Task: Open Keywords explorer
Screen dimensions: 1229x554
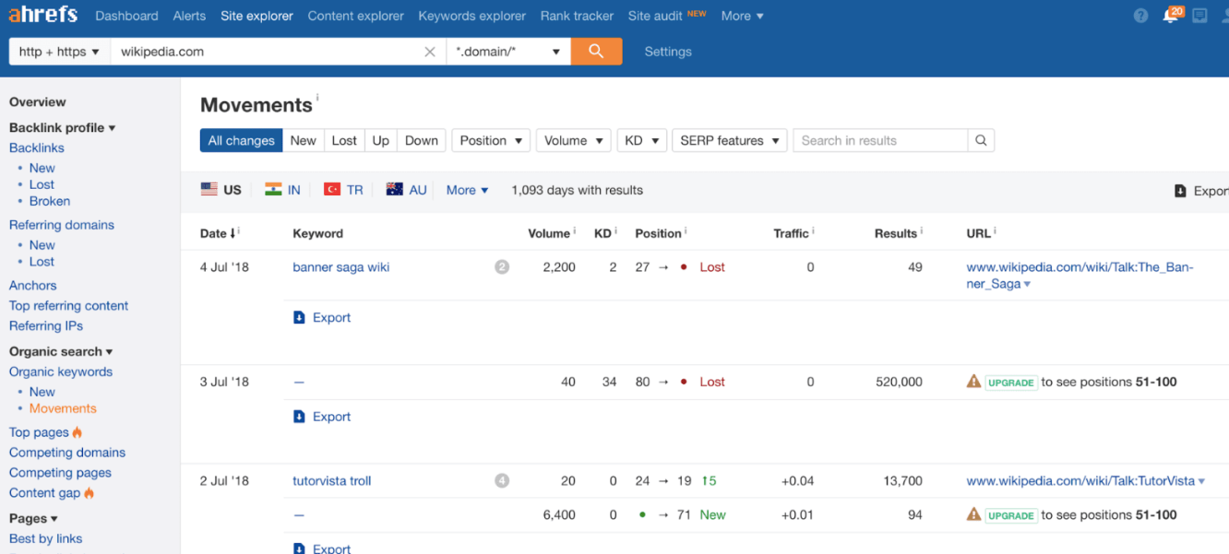Action: (x=472, y=16)
